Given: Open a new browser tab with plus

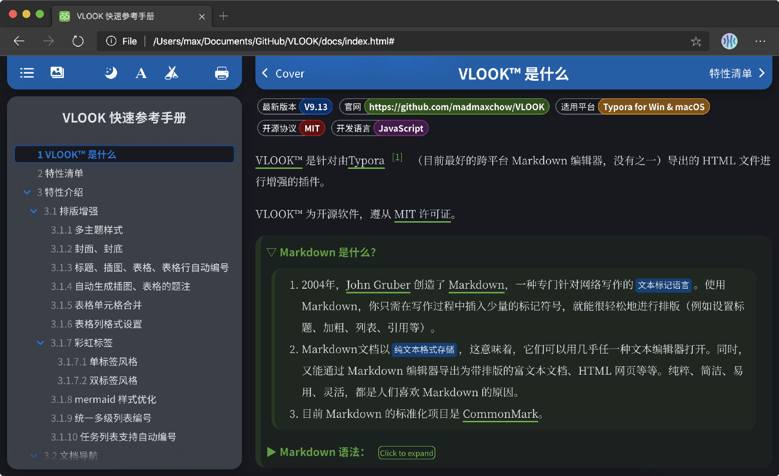Looking at the screenshot, I should click(x=223, y=16).
